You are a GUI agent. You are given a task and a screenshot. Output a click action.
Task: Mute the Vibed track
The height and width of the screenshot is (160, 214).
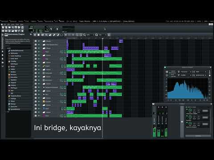click(39, 108)
